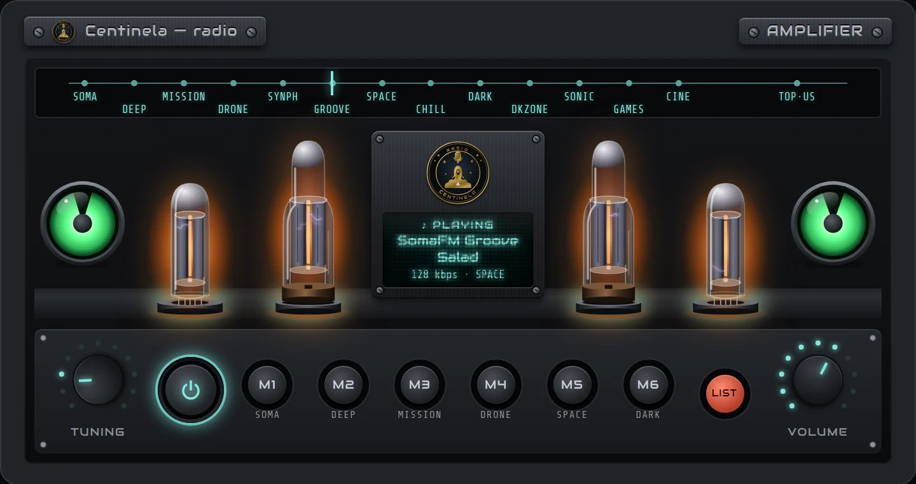Click the round Radio Centinela emblem above the display
916x484 pixels.
tap(458, 172)
